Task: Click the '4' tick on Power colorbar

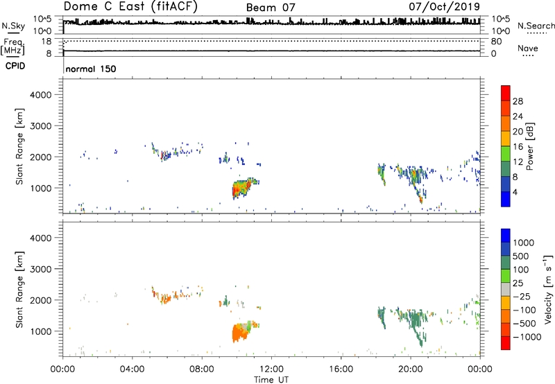Action: tap(515, 193)
